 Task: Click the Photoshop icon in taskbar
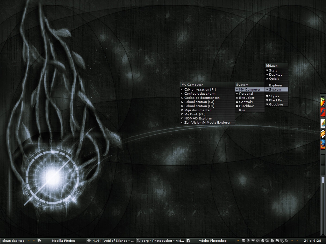tap(188, 241)
